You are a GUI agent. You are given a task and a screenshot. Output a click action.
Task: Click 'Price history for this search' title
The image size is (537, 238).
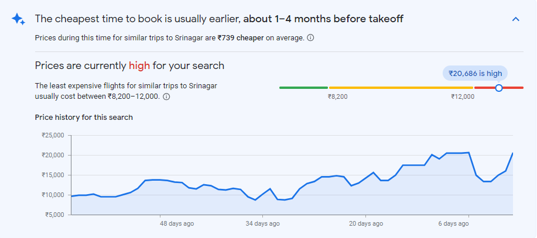point(84,118)
